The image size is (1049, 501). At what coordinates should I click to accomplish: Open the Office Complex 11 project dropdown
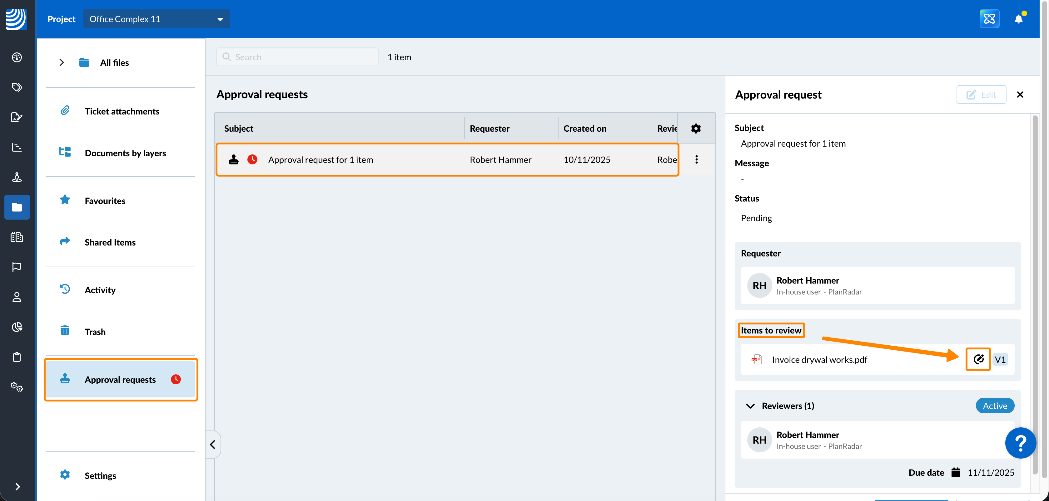click(157, 19)
